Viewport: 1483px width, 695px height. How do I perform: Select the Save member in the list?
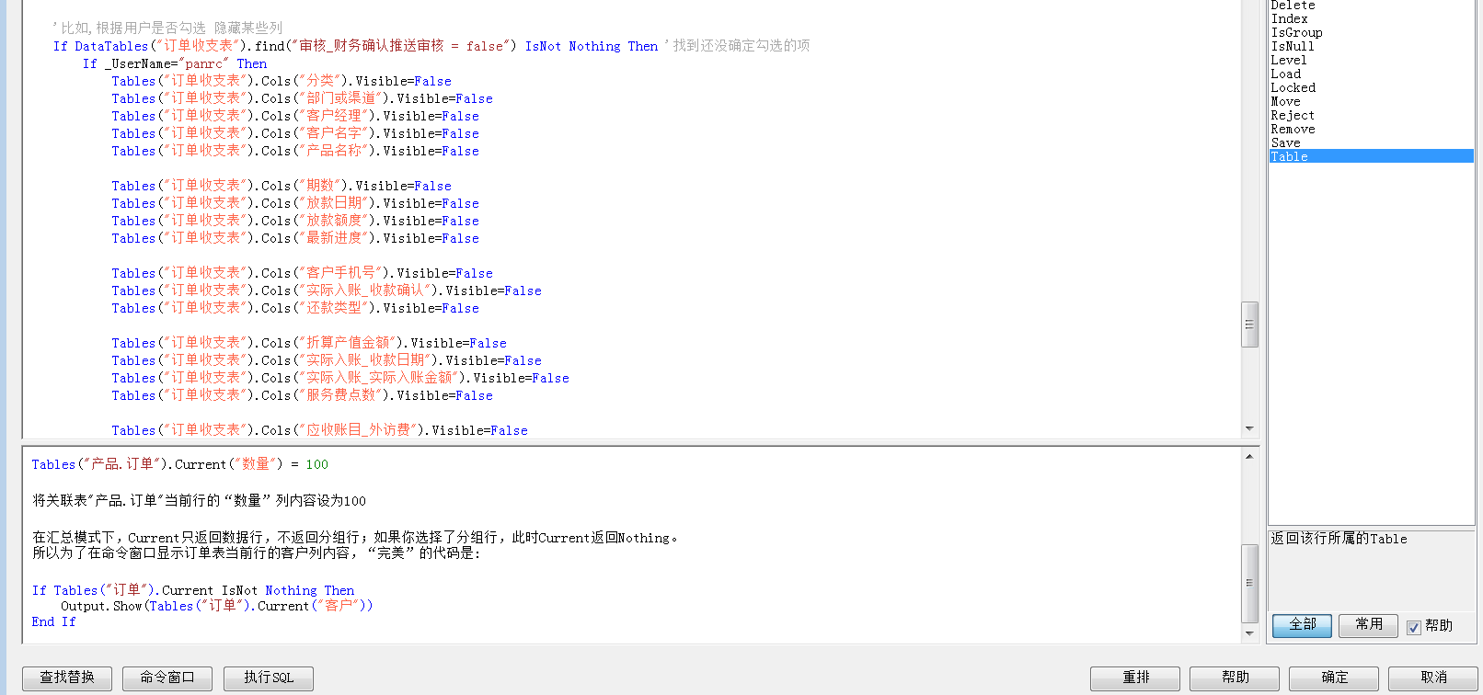click(1285, 142)
